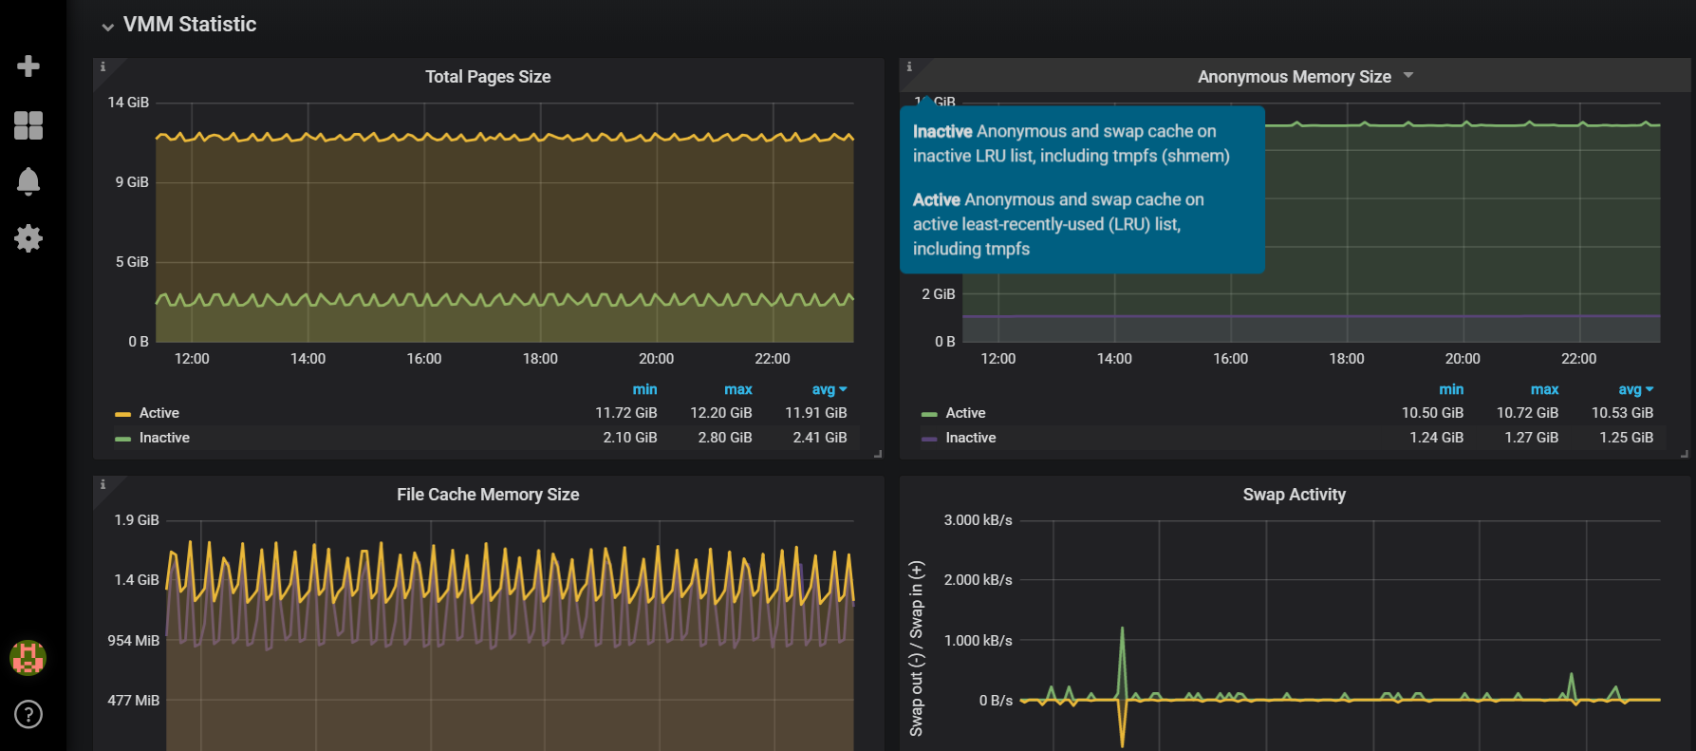Open the Alerting bell icon
1696x751 pixels.
28,180
